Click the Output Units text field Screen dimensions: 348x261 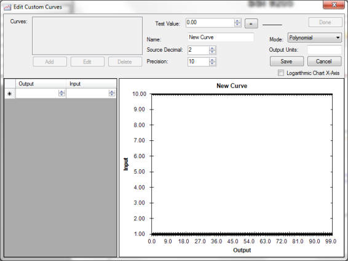[324, 50]
